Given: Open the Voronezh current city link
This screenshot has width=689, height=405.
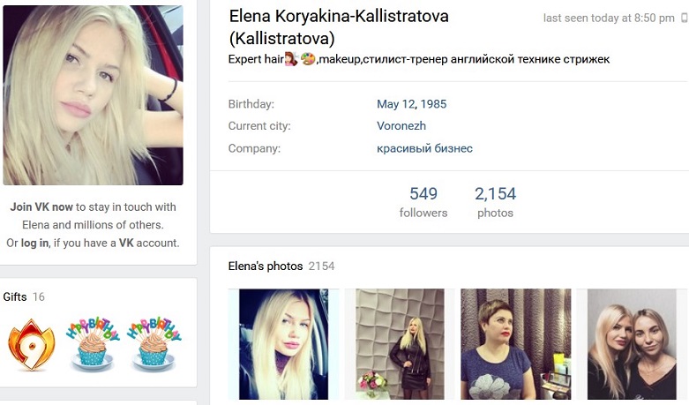Looking at the screenshot, I should click(x=401, y=126).
